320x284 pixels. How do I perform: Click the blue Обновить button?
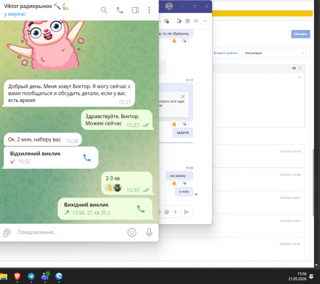point(301,34)
